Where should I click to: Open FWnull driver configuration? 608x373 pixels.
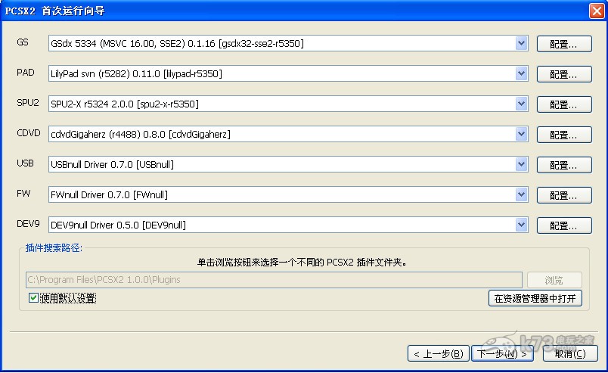(x=563, y=195)
